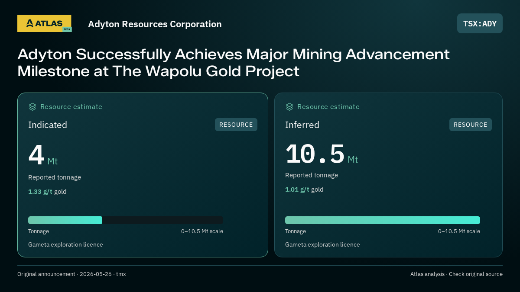Click the layers icon in Inferred card

(289, 107)
